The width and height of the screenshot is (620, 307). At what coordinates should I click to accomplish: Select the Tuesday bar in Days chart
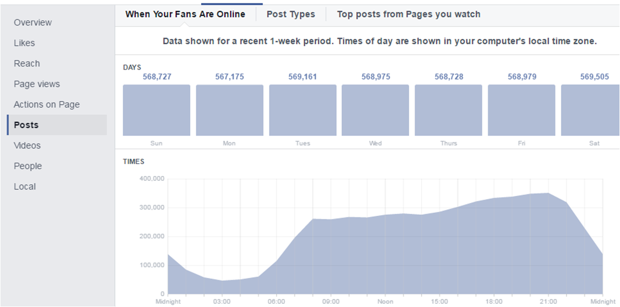coord(303,110)
